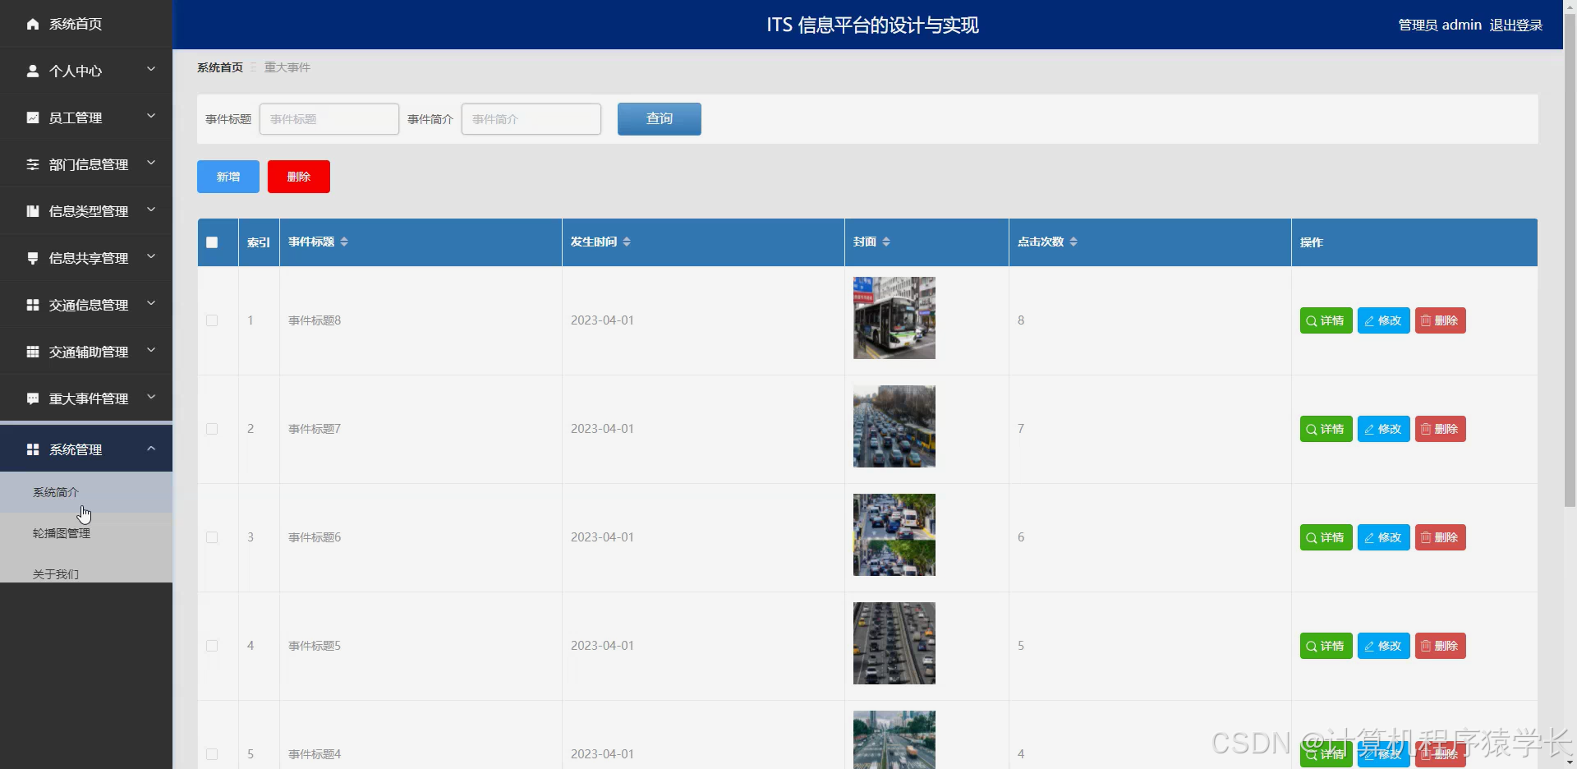Screen dimensions: 1577x769
Task: Click the icon beside 信息类型管理
Action: [33, 211]
